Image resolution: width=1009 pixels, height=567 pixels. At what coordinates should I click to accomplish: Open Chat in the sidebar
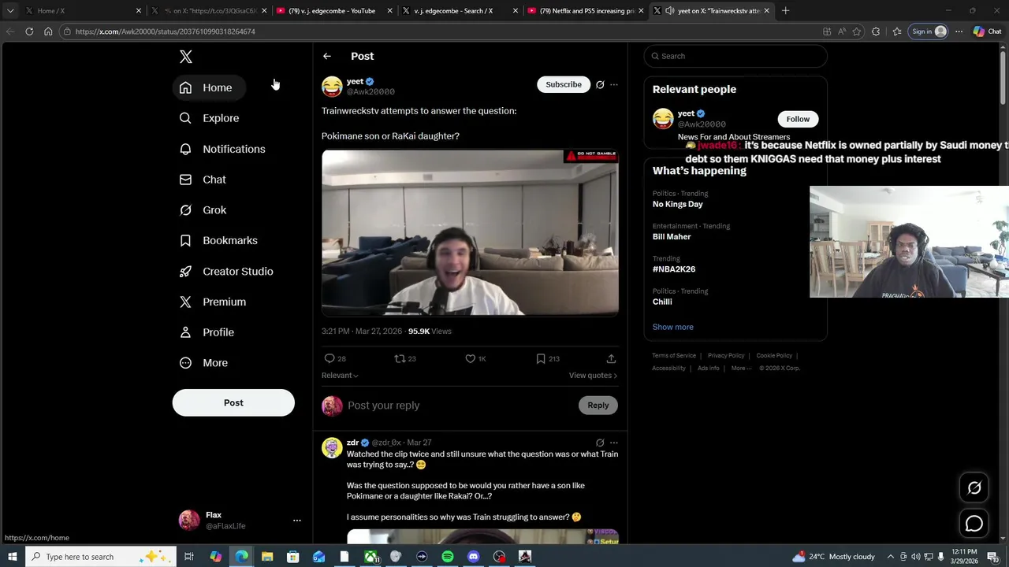click(203, 180)
